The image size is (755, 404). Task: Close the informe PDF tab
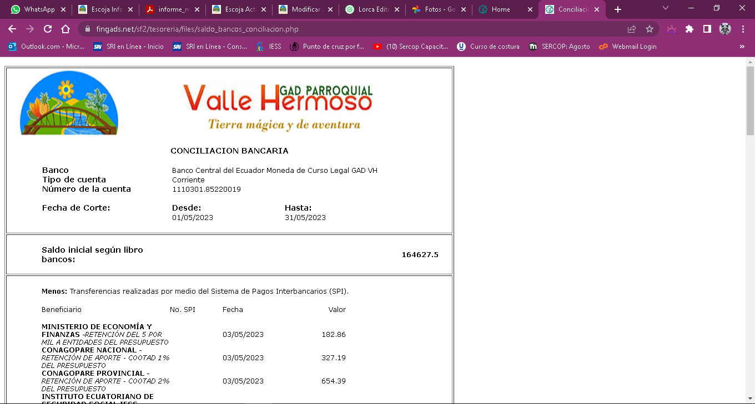197,9
